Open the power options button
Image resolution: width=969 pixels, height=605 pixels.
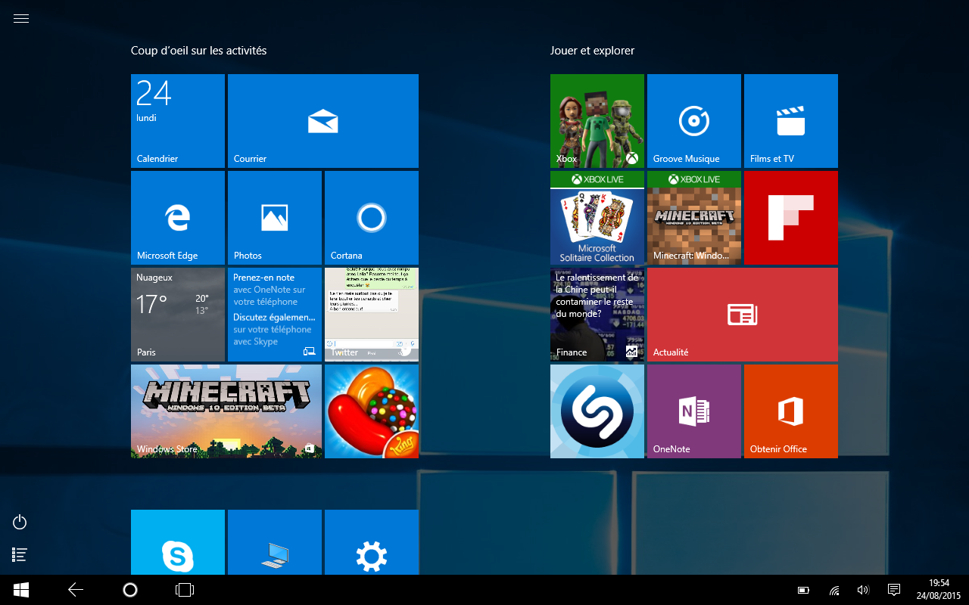click(20, 522)
